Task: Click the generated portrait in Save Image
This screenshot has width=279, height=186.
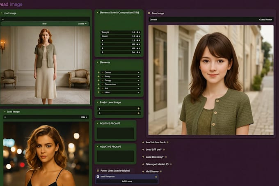Action: [211, 80]
